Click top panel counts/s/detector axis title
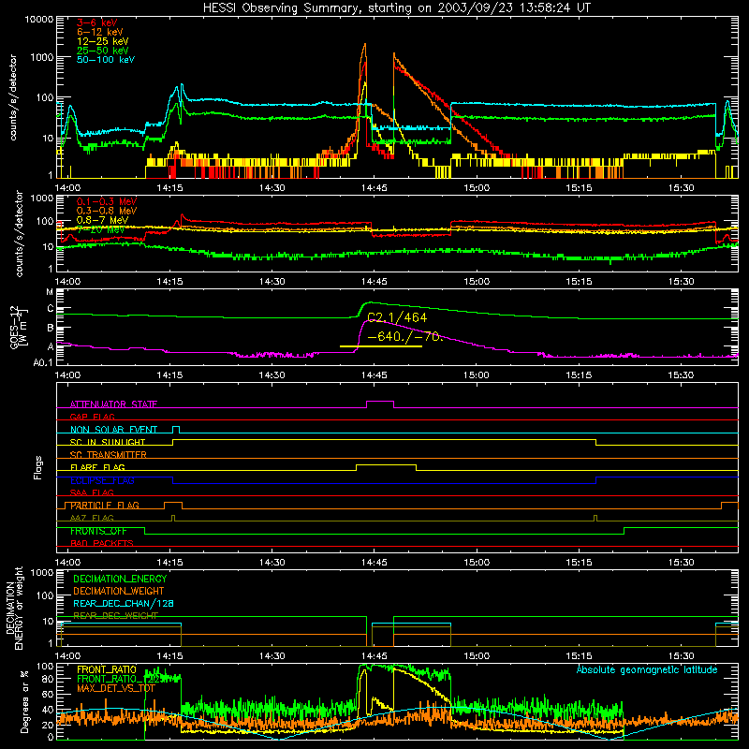This screenshot has width=749, height=749. click(12, 97)
